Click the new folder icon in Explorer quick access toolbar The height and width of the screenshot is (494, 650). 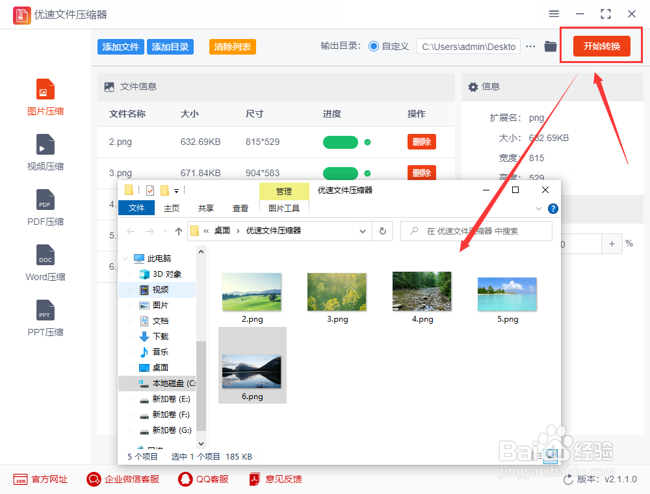(x=164, y=190)
